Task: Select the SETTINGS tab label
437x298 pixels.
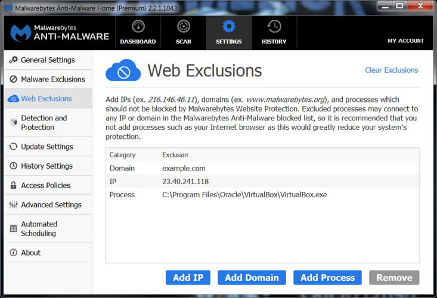Action: [228, 42]
